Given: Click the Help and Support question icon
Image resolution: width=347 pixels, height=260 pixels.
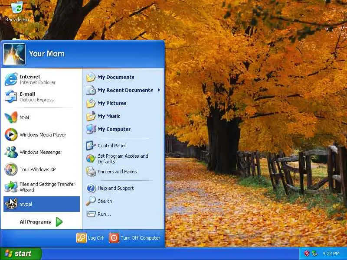Looking at the screenshot, I should 91,188.
